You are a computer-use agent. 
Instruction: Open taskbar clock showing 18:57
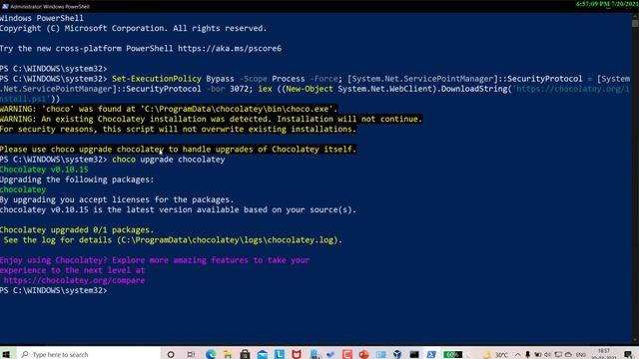point(604,354)
